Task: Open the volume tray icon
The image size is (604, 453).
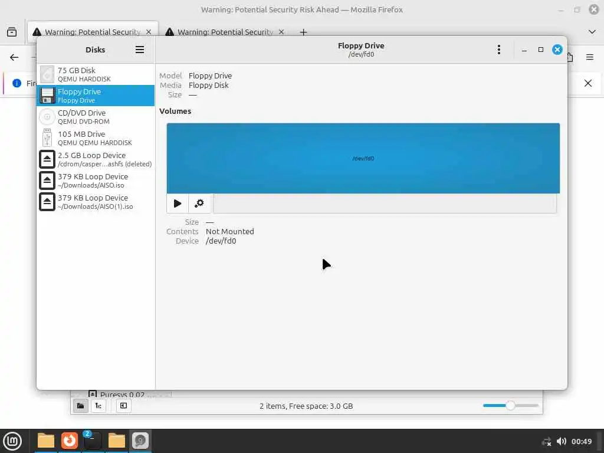Action: click(x=562, y=441)
